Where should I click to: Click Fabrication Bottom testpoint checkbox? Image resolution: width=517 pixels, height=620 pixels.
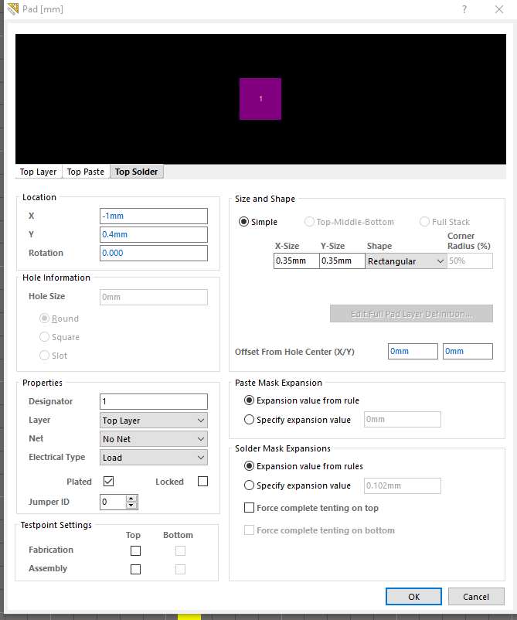coord(180,550)
